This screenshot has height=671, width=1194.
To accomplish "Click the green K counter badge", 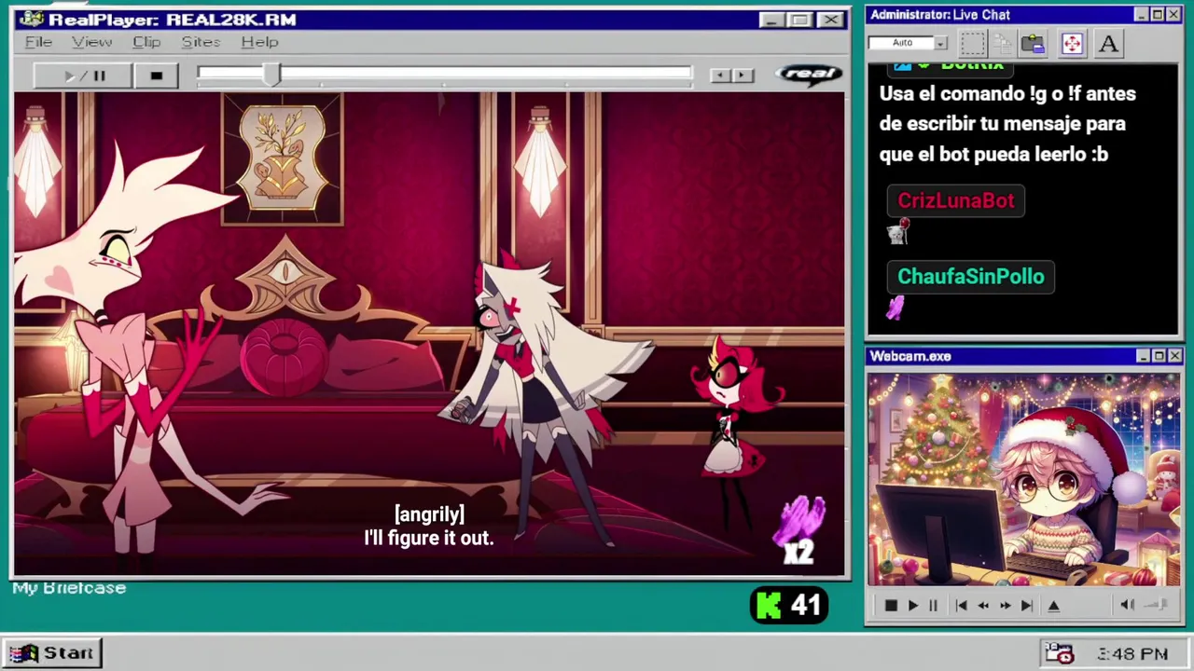I will point(789,606).
